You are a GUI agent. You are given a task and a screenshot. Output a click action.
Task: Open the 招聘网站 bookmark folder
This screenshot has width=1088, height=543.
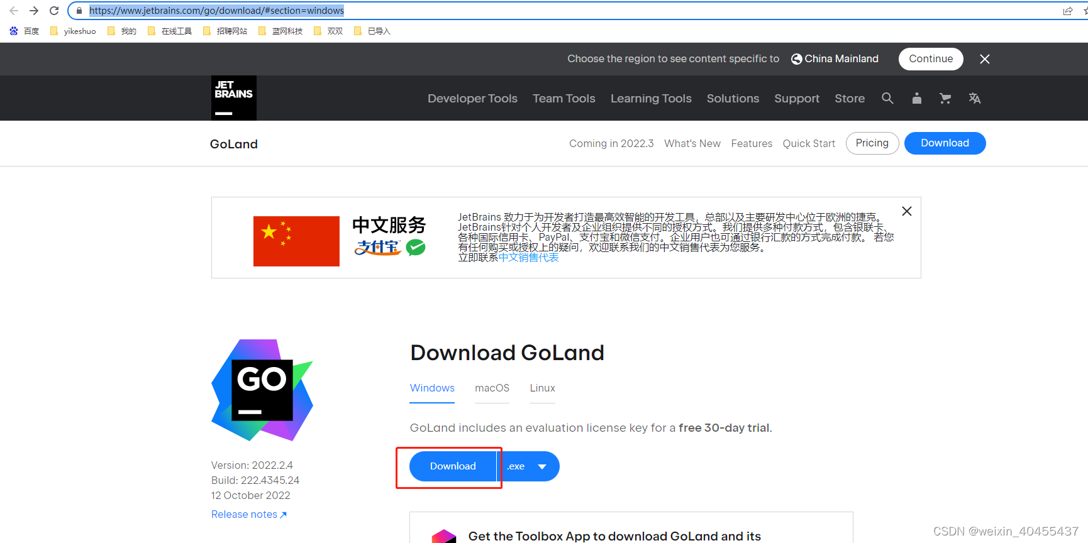point(225,31)
